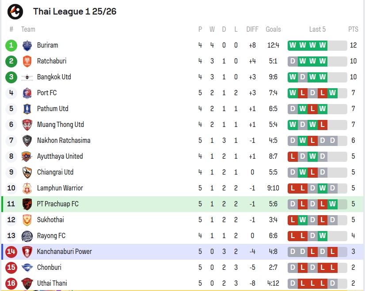Click Port FC's first W form badge

293,93
